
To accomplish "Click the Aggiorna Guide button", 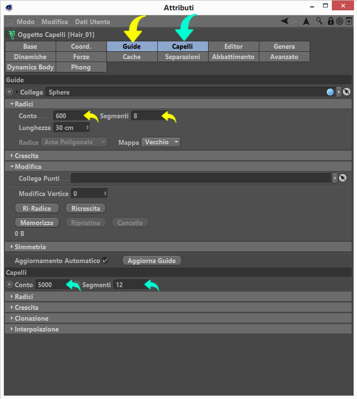I will tap(152, 261).
